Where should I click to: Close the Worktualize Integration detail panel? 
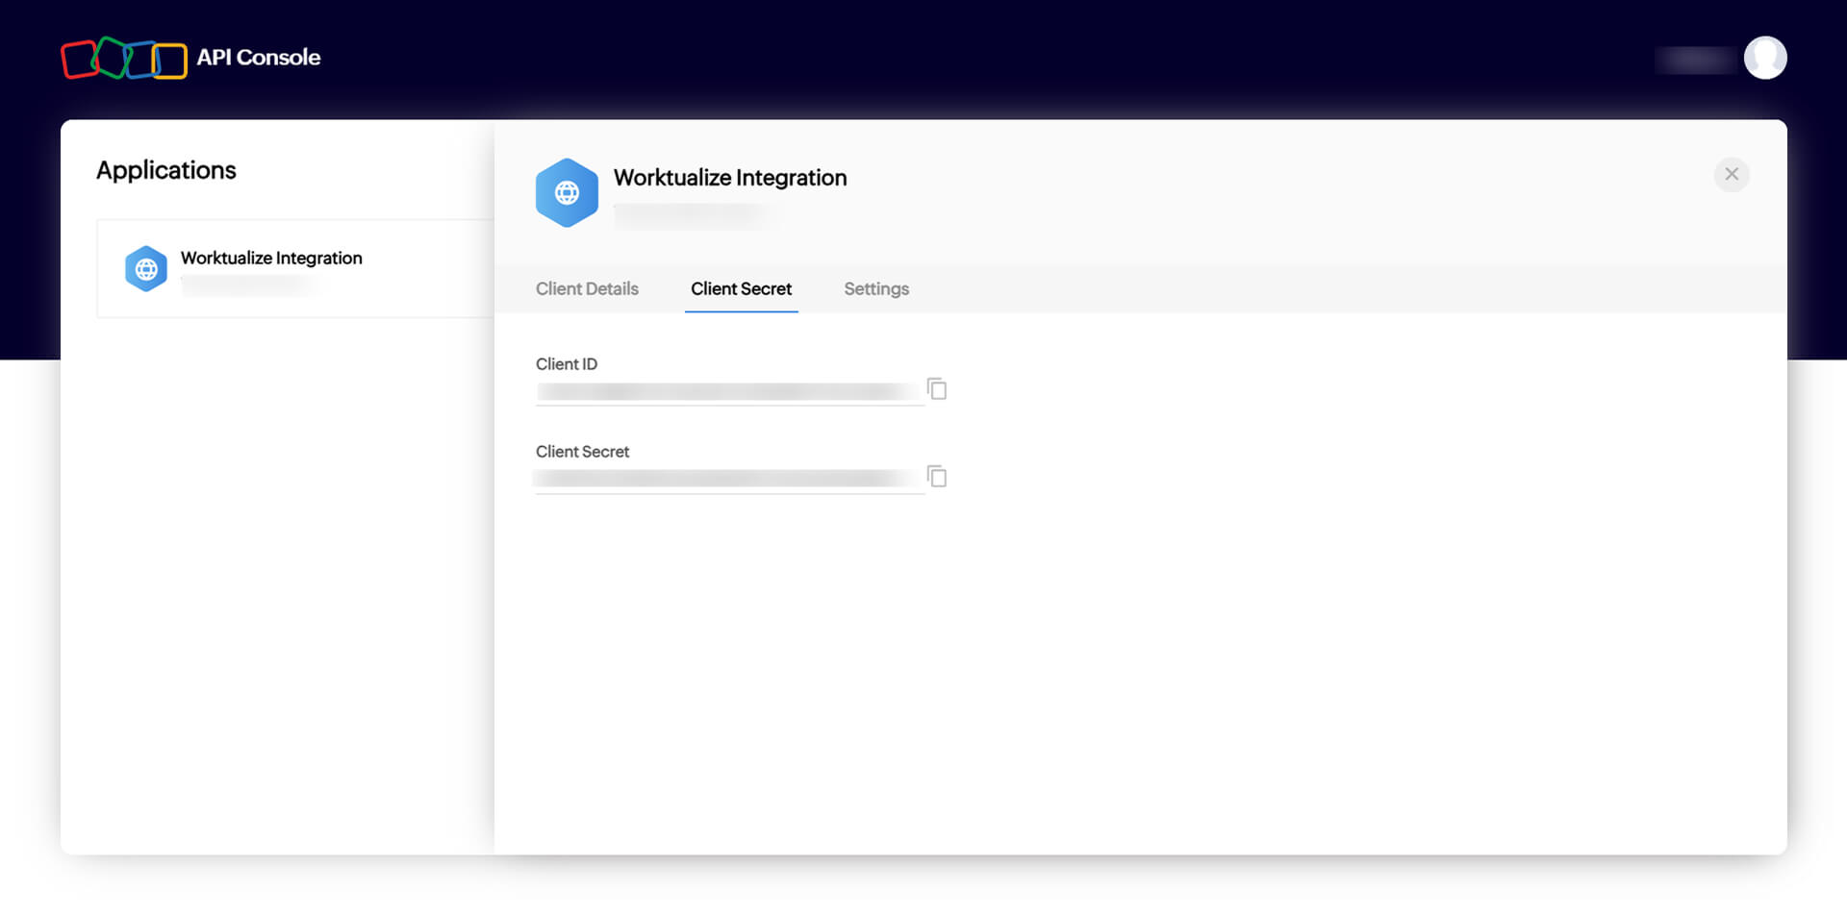pyautogui.click(x=1732, y=175)
